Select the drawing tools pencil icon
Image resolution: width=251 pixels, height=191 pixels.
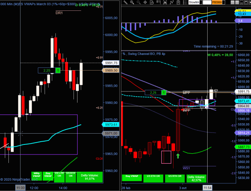126,2
